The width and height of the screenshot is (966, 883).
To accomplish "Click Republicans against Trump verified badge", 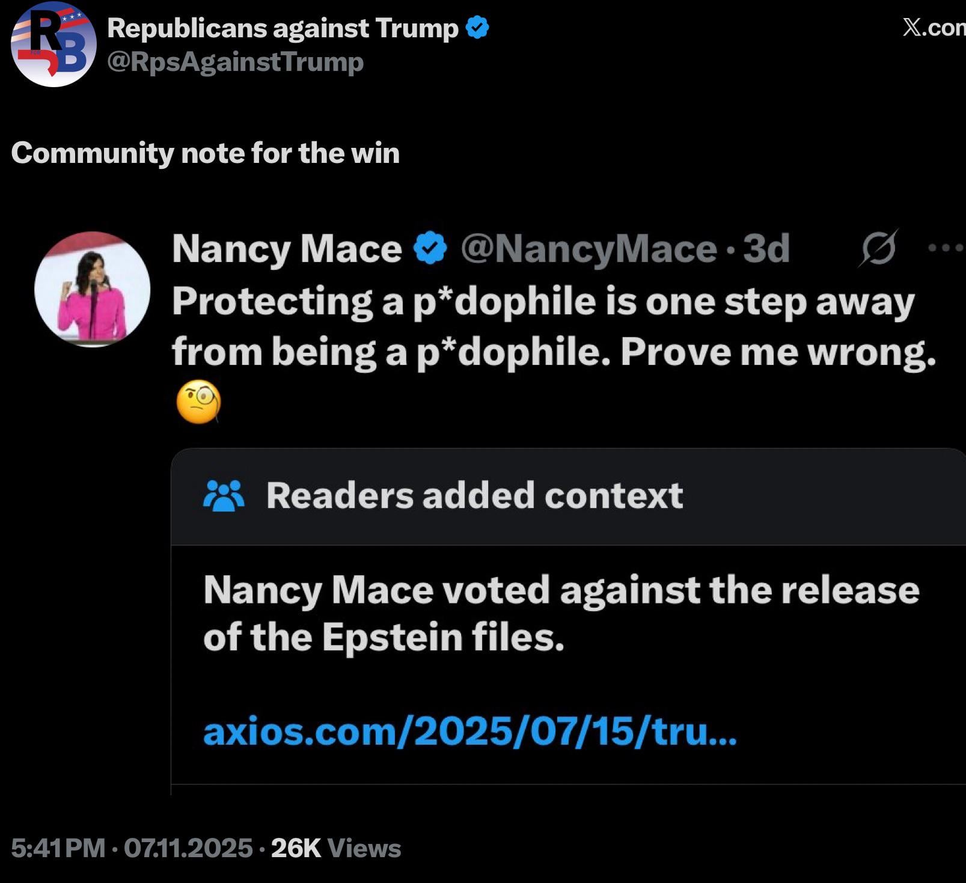I will [x=477, y=28].
